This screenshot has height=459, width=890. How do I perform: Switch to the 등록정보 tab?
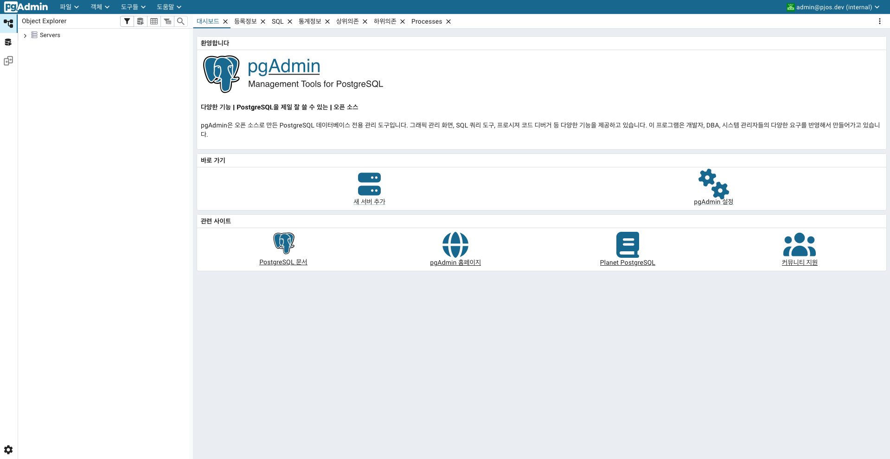point(245,21)
